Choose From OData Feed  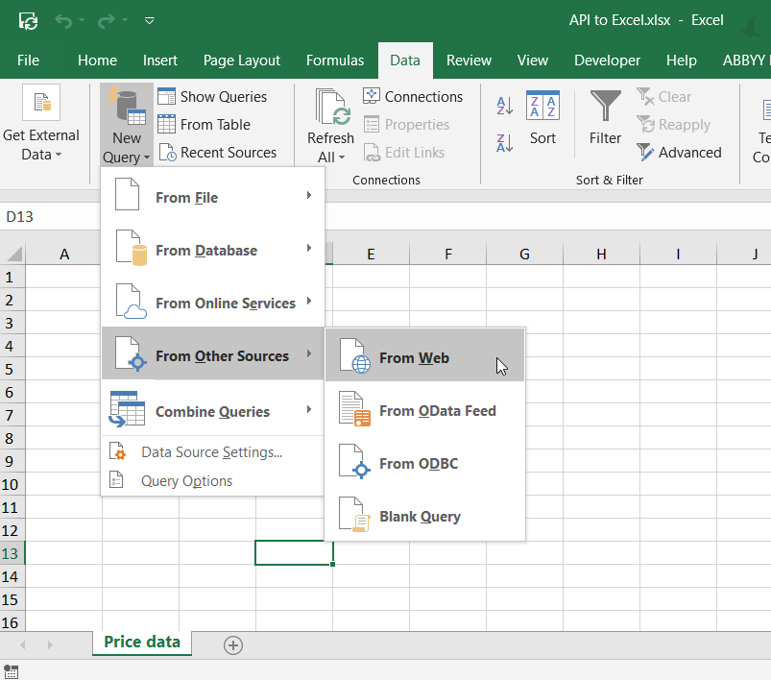click(438, 410)
